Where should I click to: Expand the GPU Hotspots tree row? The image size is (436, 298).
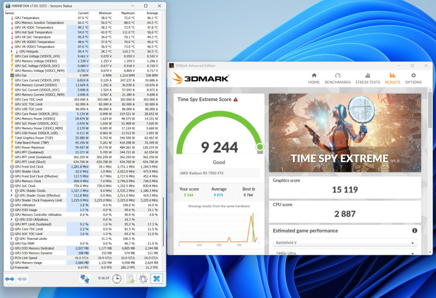(11, 51)
